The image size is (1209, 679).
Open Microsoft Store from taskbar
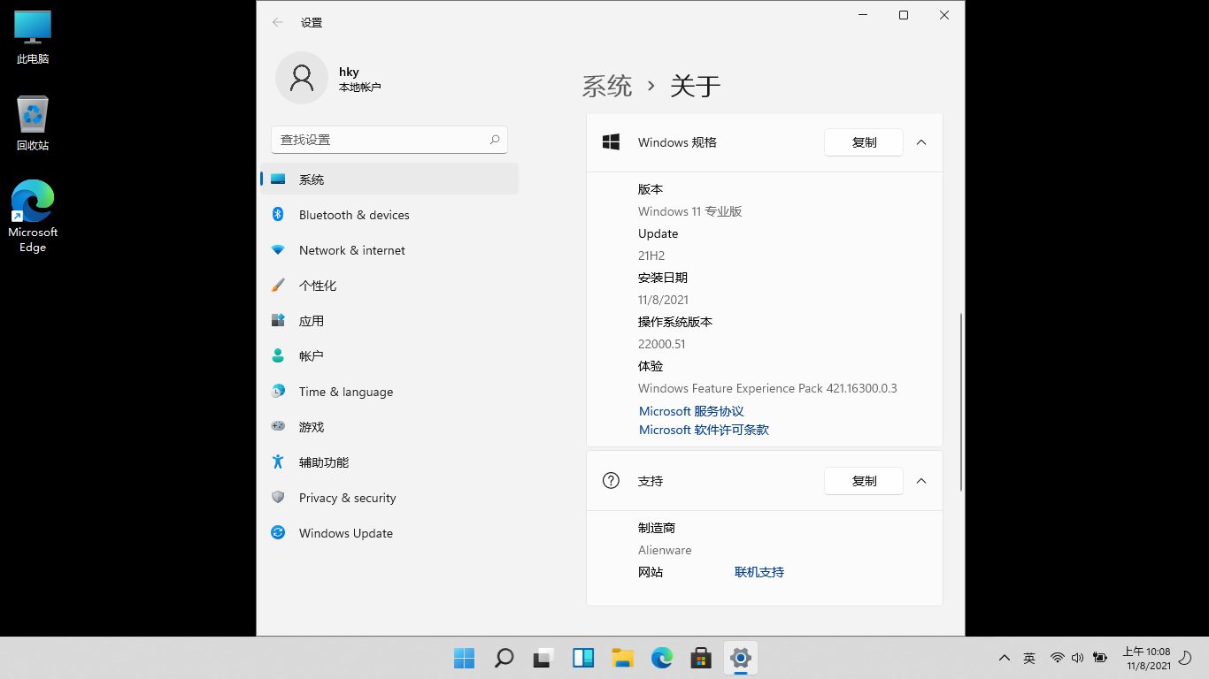click(702, 658)
